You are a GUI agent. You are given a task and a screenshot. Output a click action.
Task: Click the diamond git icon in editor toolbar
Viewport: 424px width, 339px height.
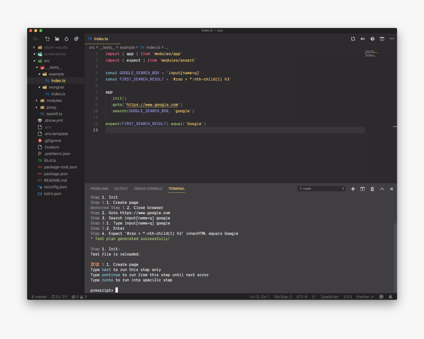pyautogui.click(x=372, y=39)
